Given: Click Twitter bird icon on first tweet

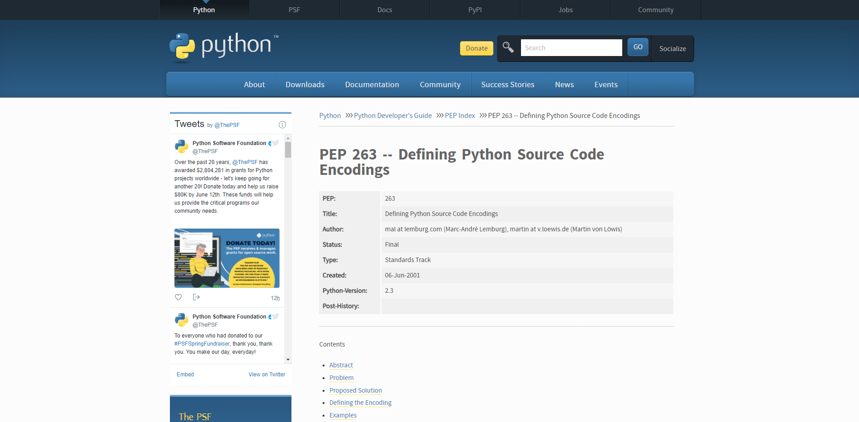Looking at the screenshot, I should point(276,143).
